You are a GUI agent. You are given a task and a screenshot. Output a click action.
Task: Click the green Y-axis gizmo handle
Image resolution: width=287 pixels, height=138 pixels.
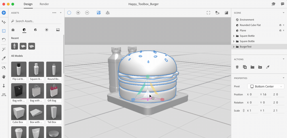point(148,76)
